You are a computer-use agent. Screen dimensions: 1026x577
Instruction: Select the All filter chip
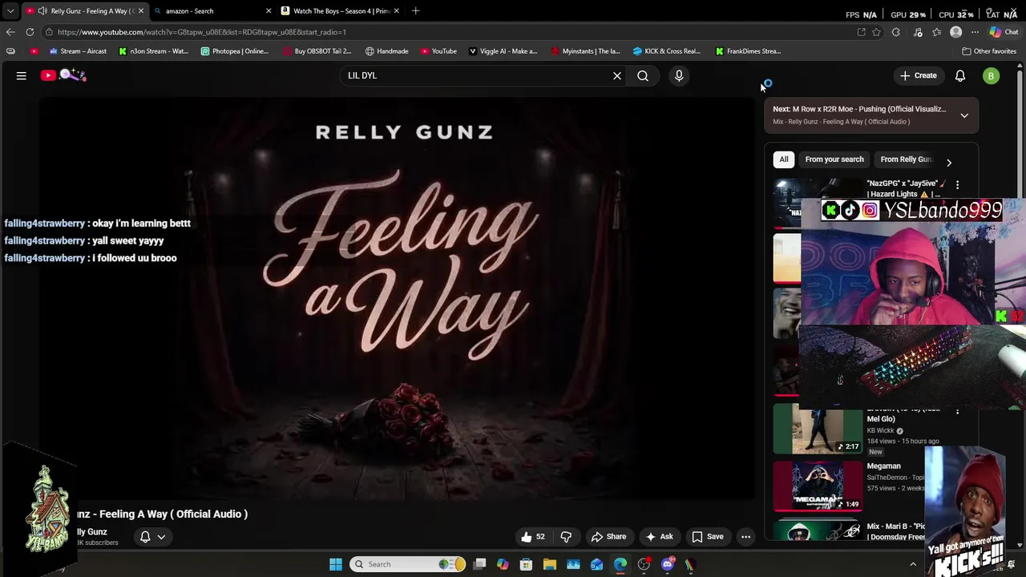(x=784, y=159)
